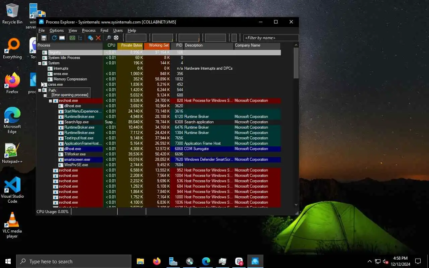This screenshot has width=429, height=268.
Task: Click the window-shaped toolbar icon beside Refresh
Action: pyautogui.click(x=62, y=38)
